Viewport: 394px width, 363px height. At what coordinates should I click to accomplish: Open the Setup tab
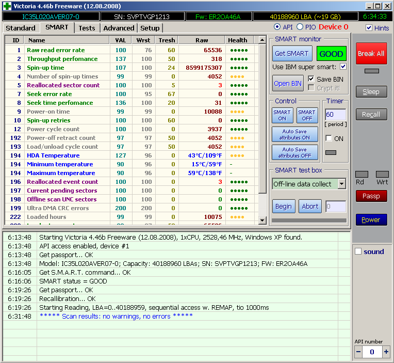[x=150, y=28]
